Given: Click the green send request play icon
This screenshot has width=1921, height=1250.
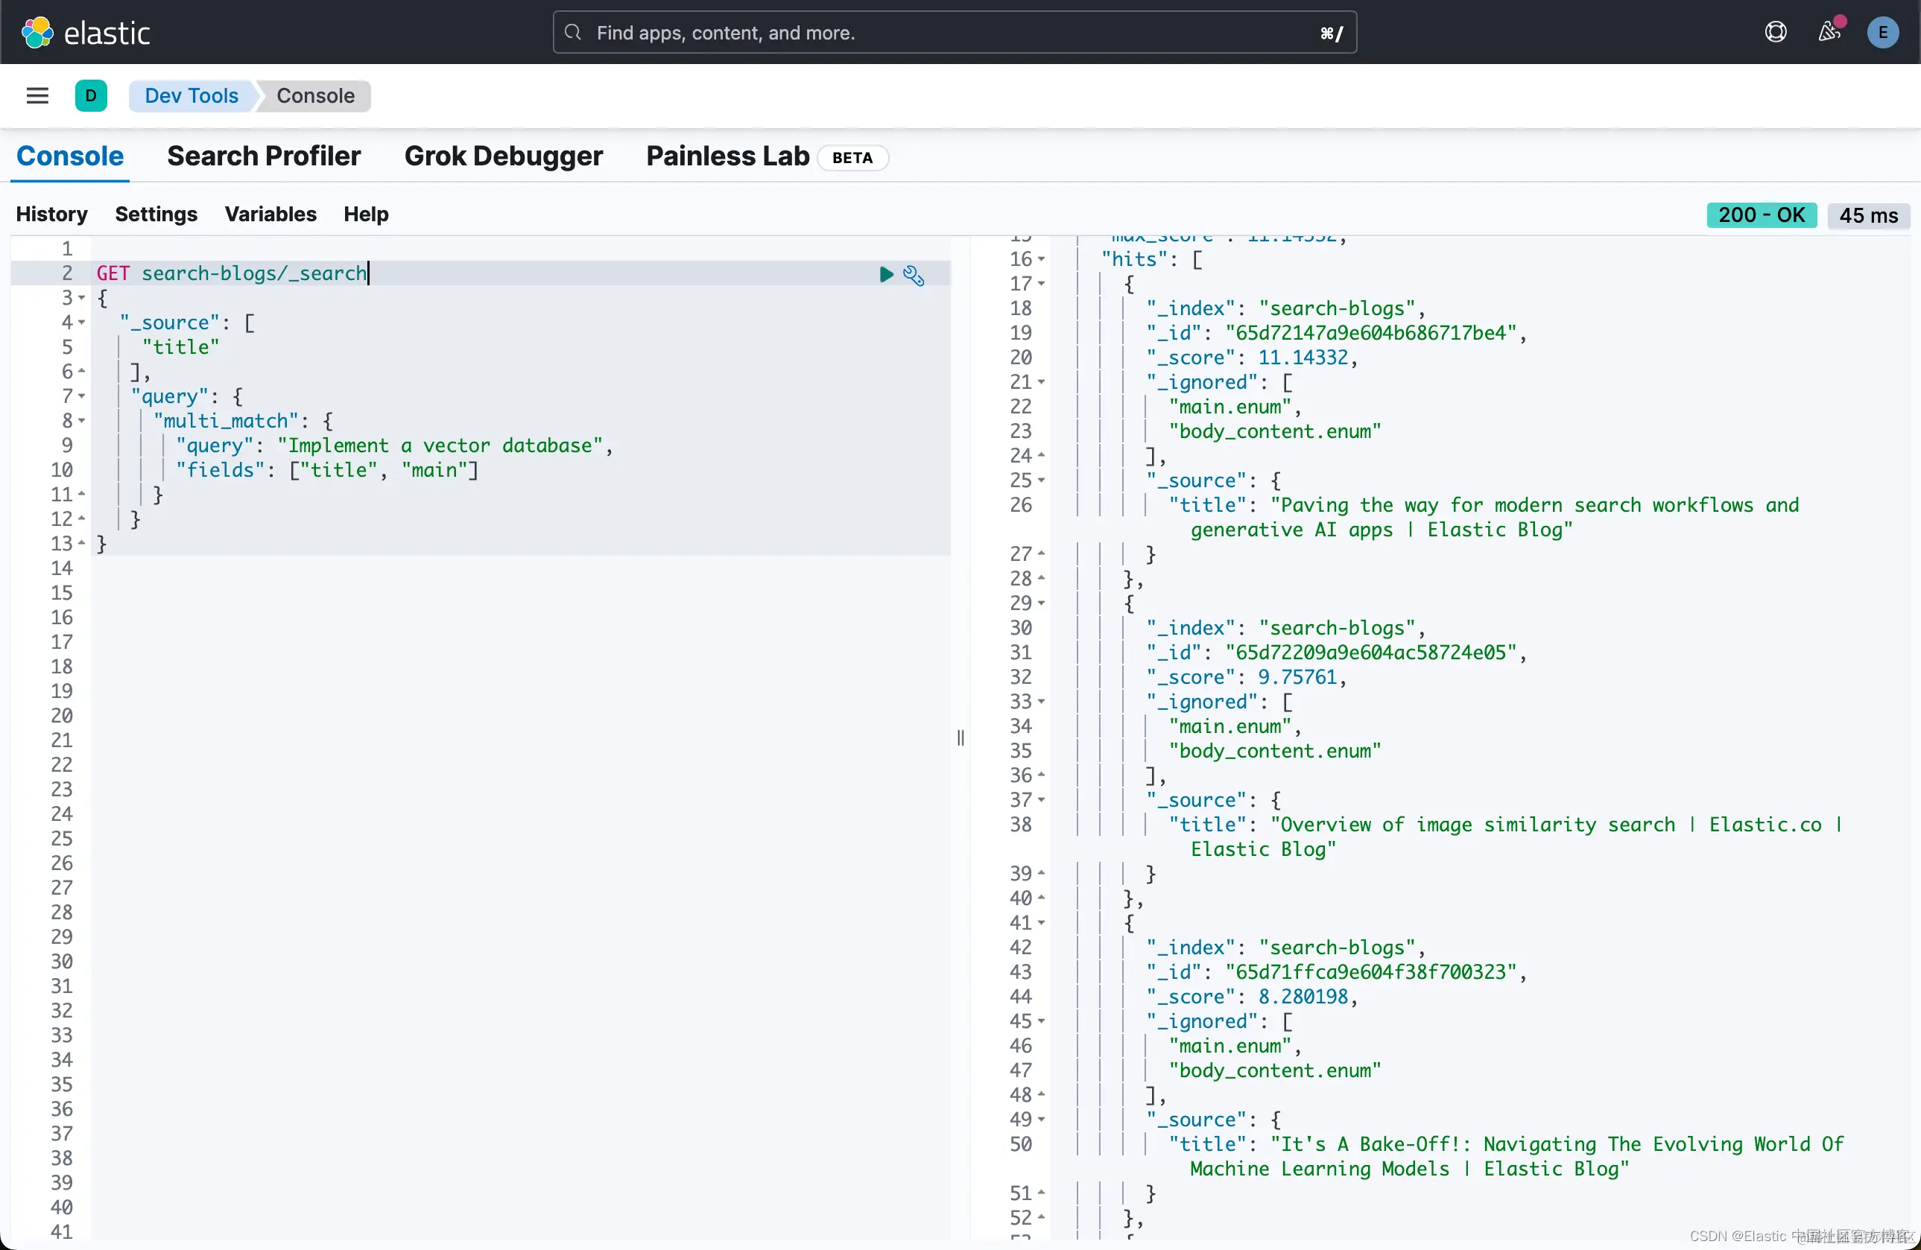Looking at the screenshot, I should point(885,274).
